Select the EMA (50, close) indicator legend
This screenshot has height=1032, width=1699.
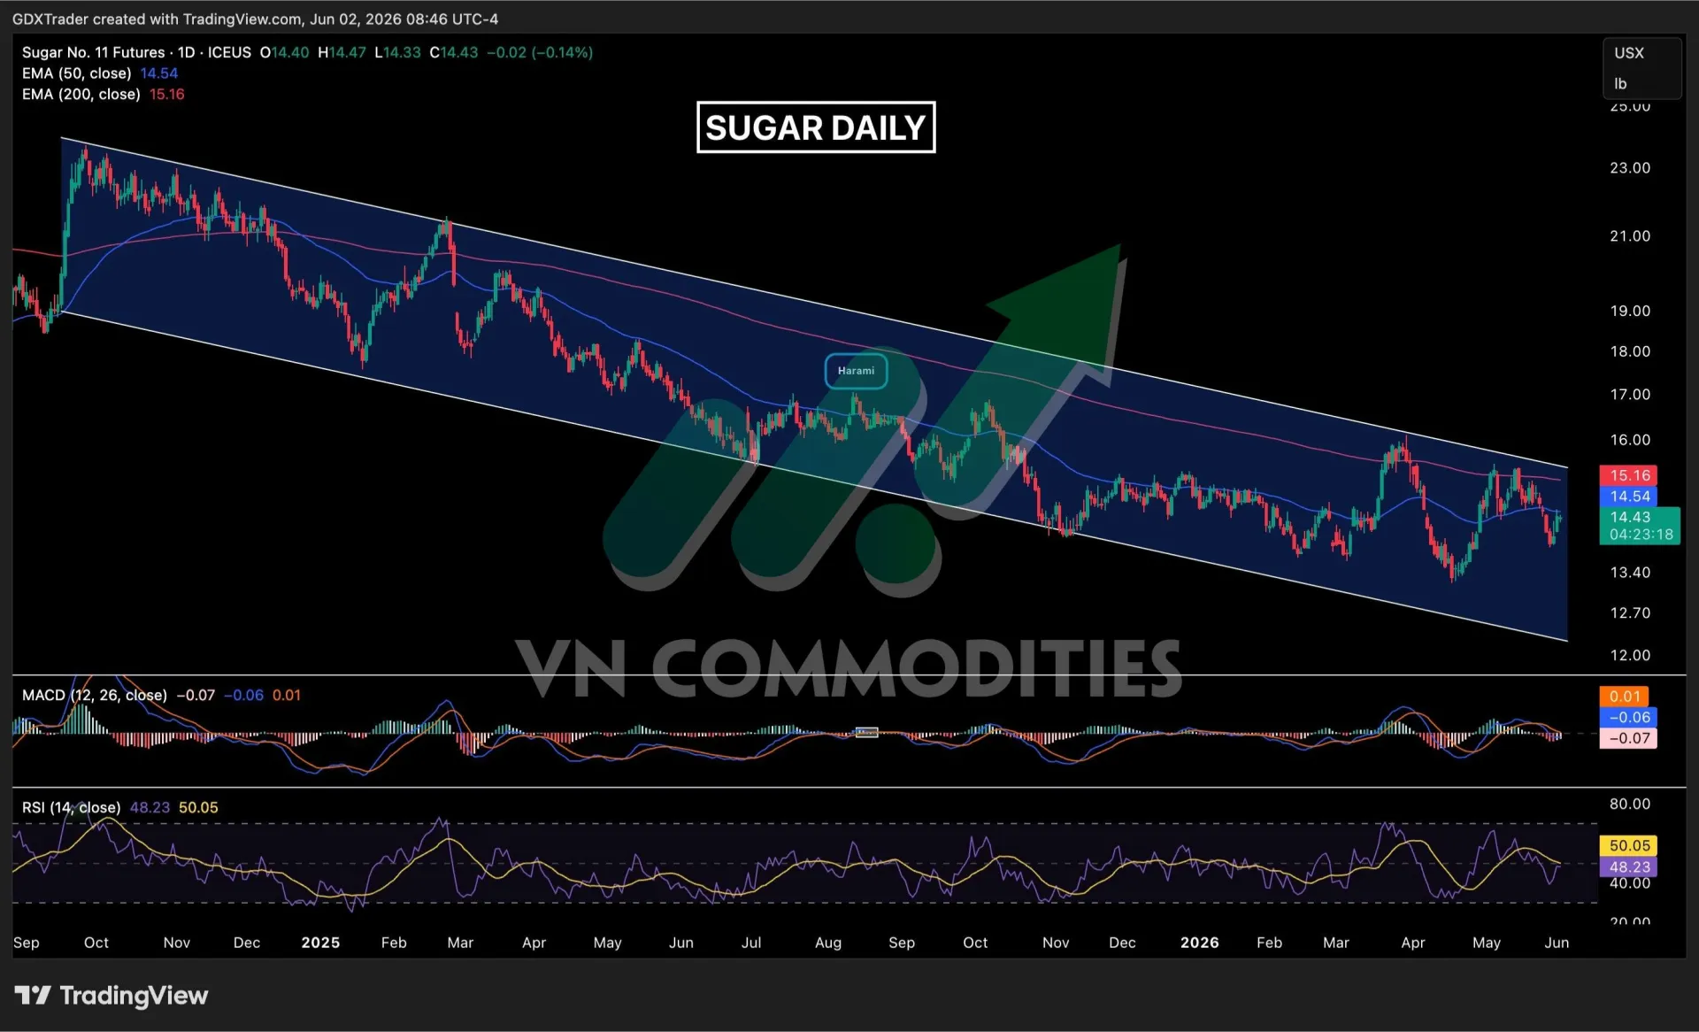(x=76, y=73)
